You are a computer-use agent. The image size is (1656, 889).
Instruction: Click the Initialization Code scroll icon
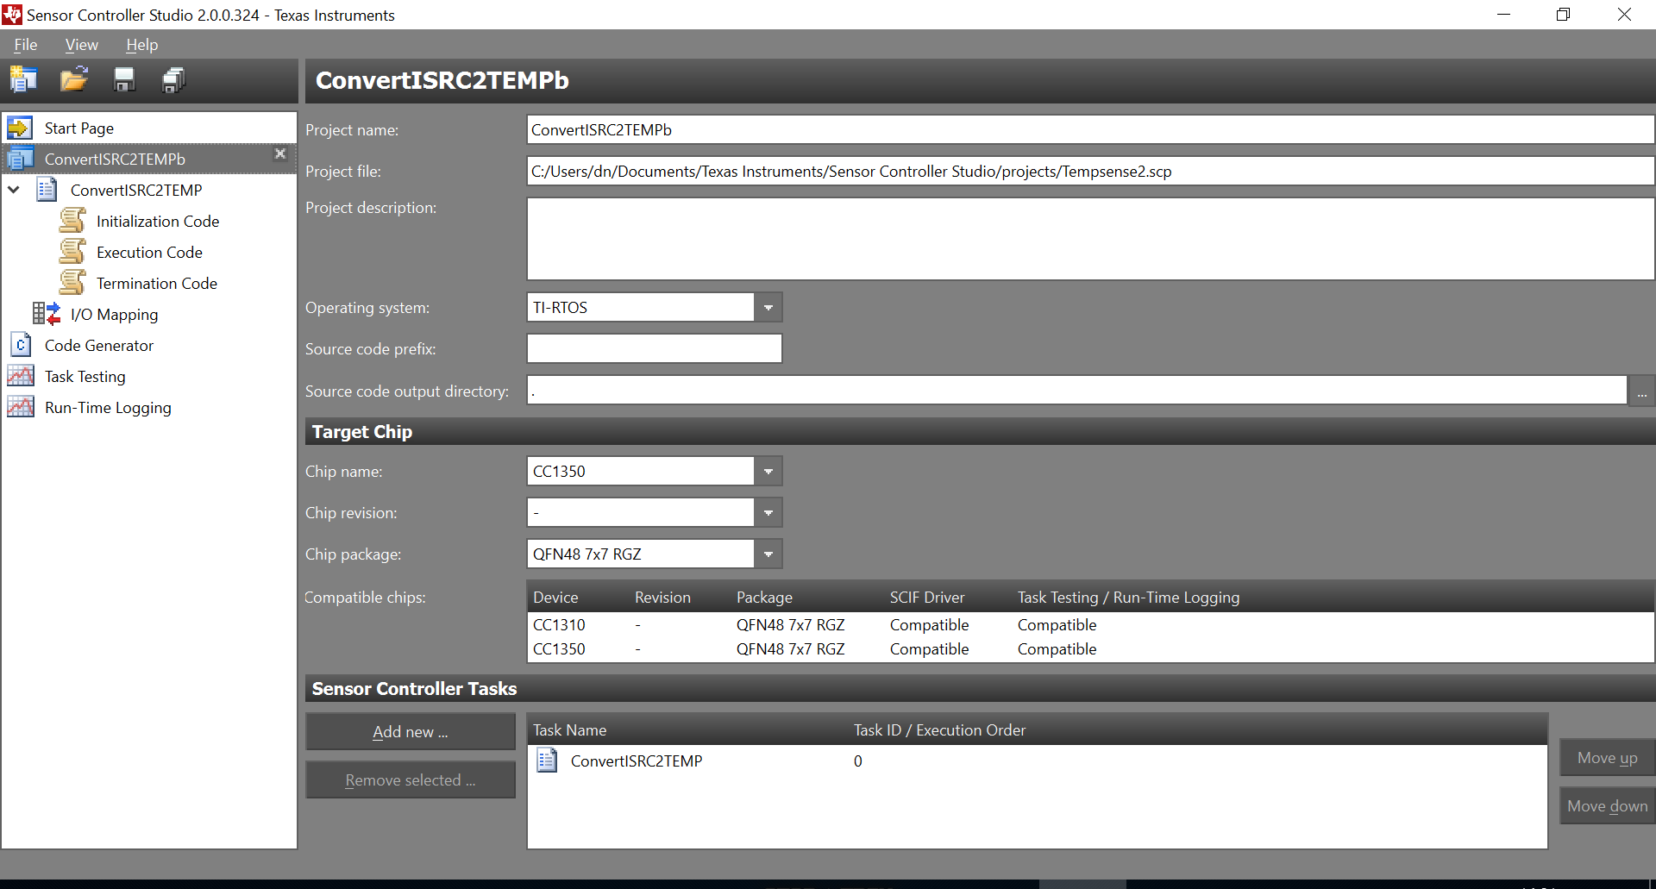click(72, 221)
